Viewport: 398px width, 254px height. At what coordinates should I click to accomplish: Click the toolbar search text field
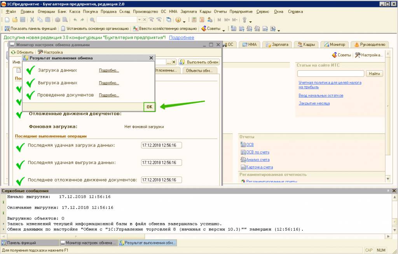(117, 20)
